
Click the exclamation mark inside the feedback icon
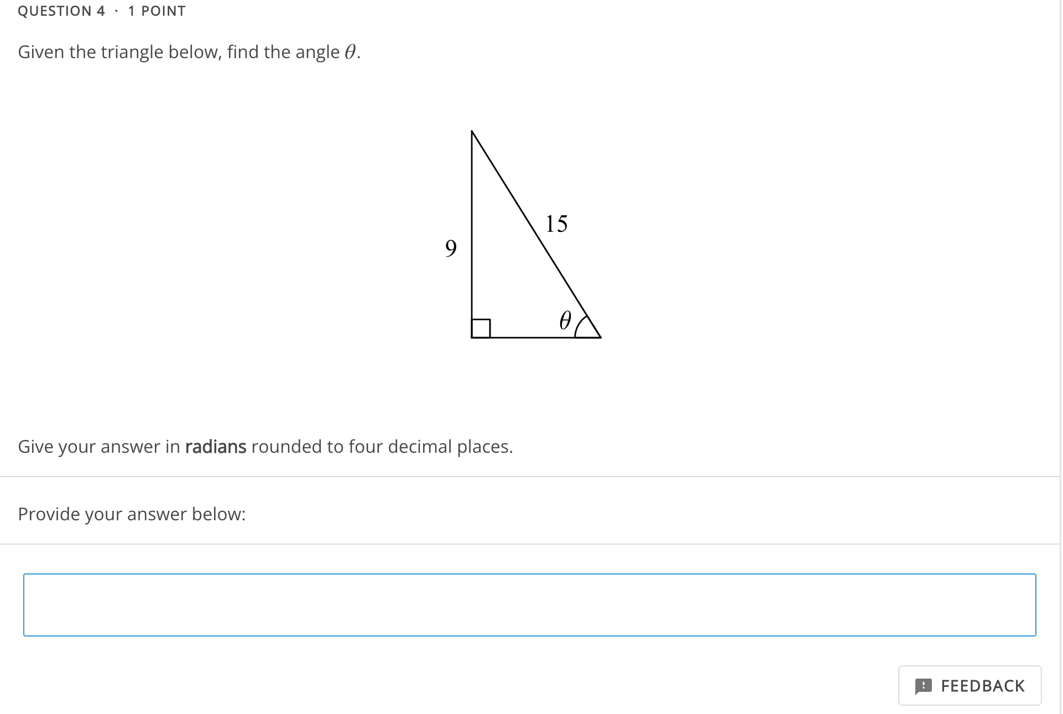[925, 686]
